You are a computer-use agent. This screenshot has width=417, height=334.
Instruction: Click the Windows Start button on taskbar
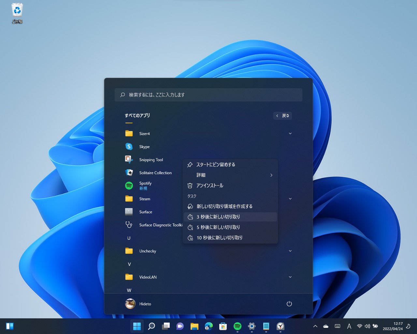pos(137,326)
